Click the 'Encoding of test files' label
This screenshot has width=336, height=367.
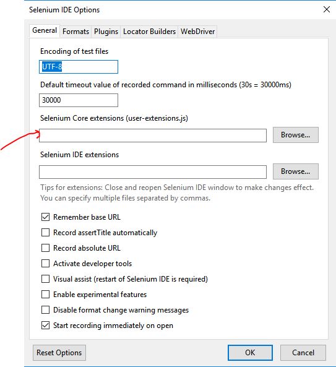coord(74,51)
